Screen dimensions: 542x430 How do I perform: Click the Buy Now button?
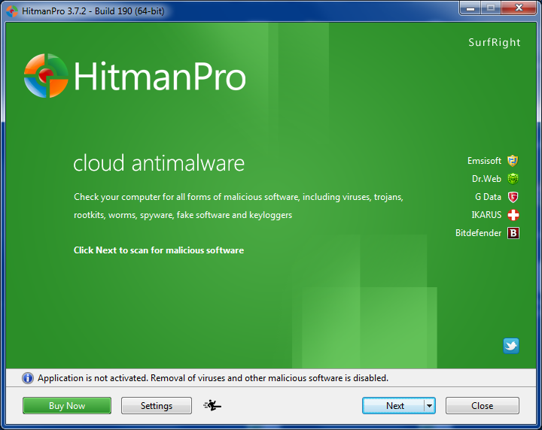click(x=67, y=405)
